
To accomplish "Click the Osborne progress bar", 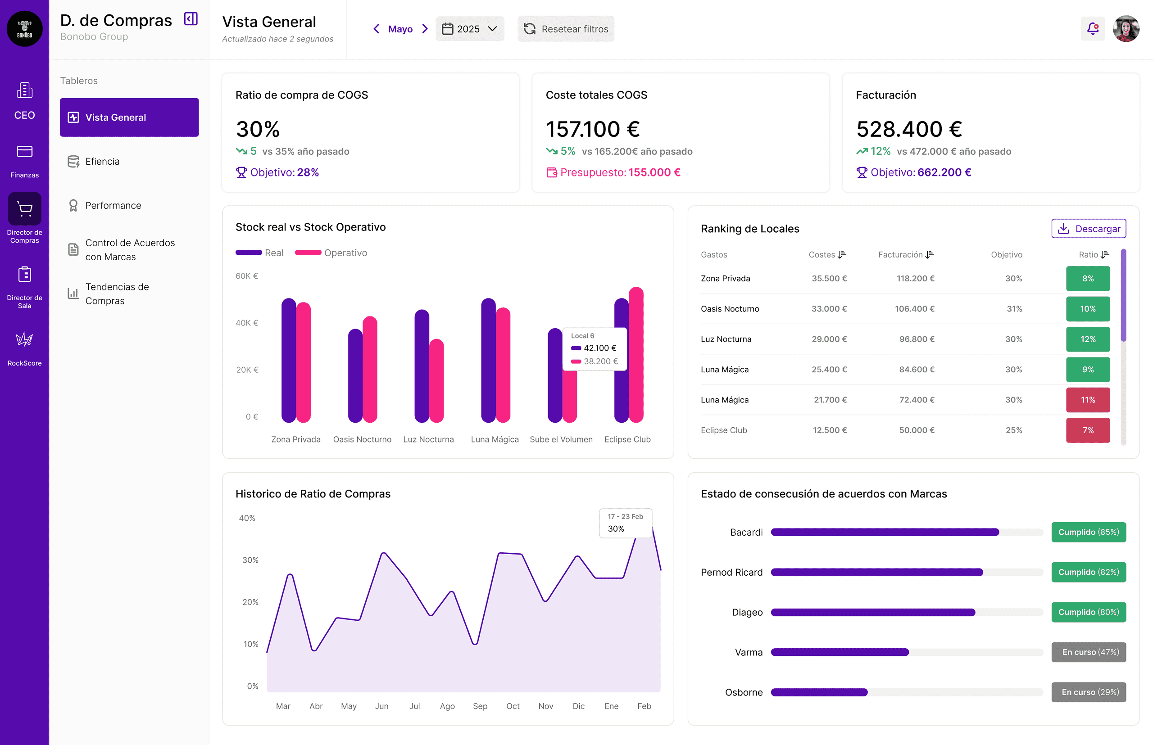I will pyautogui.click(x=906, y=692).
